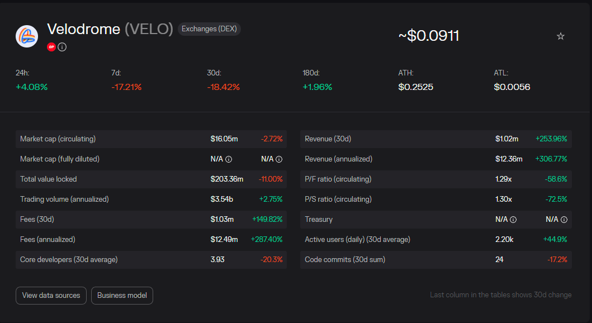Click the -20.3% core developers change
592x323 pixels.
[272, 260]
